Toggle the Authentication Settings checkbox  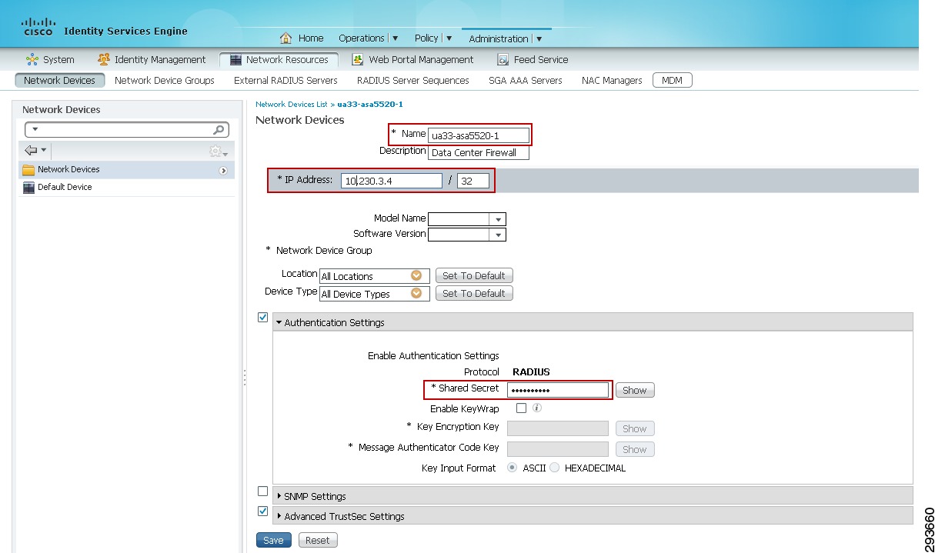pyautogui.click(x=262, y=318)
